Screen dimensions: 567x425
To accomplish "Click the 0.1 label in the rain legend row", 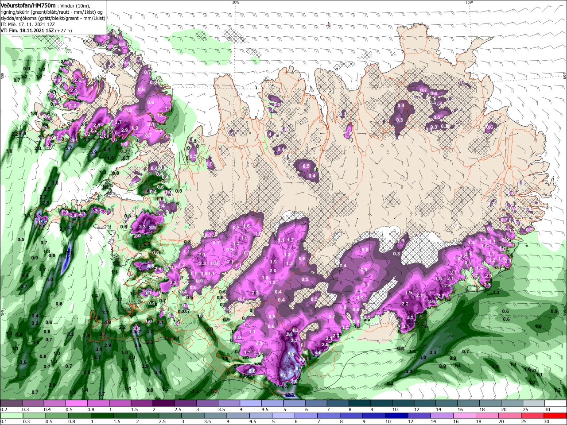I will pos(4,421).
